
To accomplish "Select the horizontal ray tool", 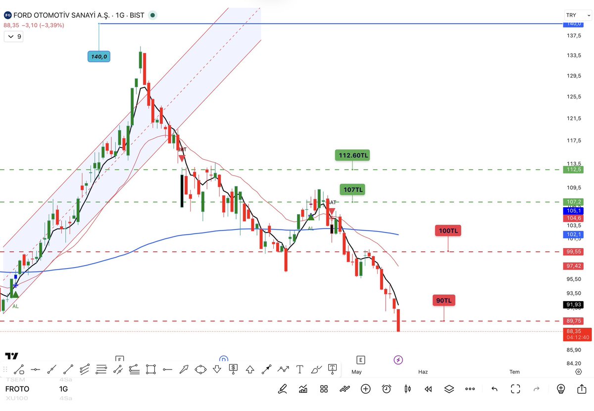I will pyautogui.click(x=167, y=369).
